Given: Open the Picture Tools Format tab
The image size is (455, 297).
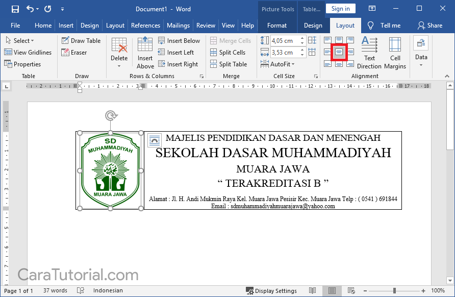Looking at the screenshot, I should point(277,26).
